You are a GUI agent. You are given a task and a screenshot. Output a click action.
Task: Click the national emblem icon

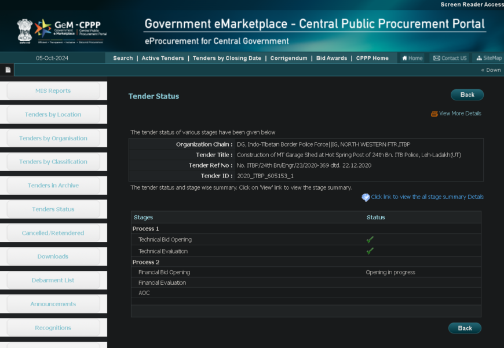click(25, 31)
